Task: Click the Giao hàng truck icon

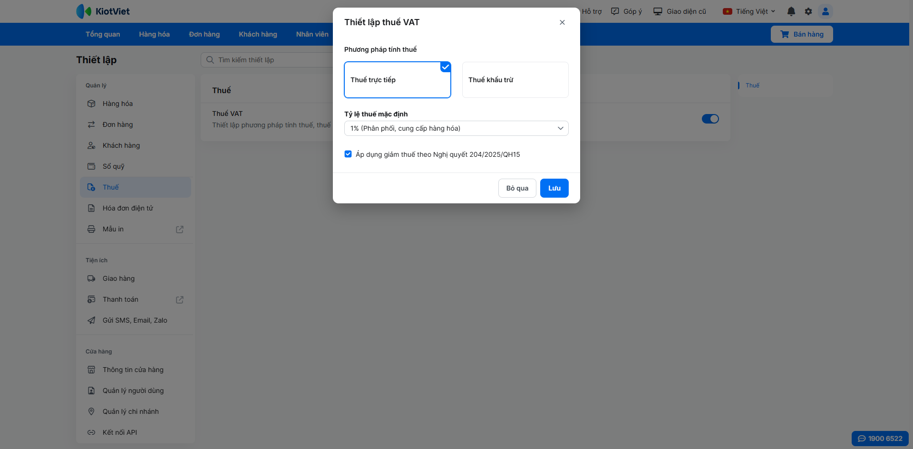Action: (91, 278)
